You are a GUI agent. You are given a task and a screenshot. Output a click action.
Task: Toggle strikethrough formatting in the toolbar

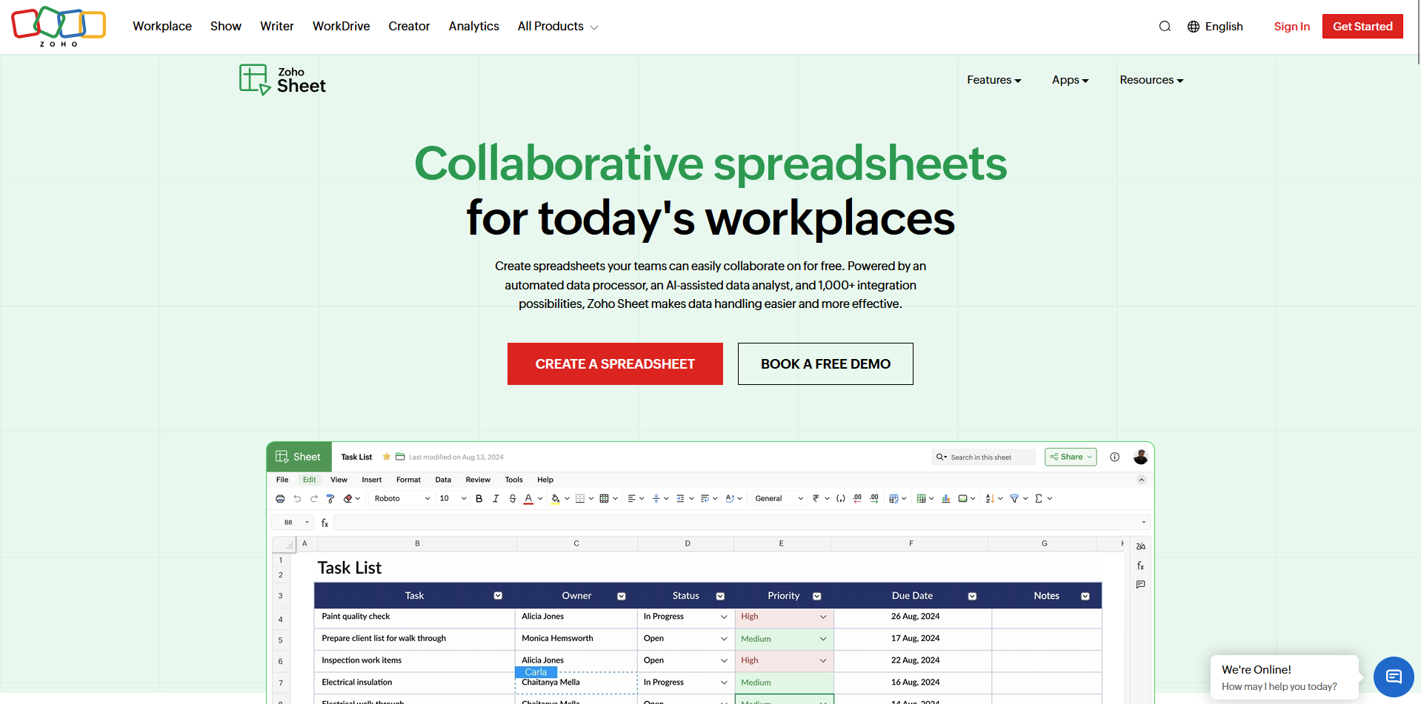point(513,499)
